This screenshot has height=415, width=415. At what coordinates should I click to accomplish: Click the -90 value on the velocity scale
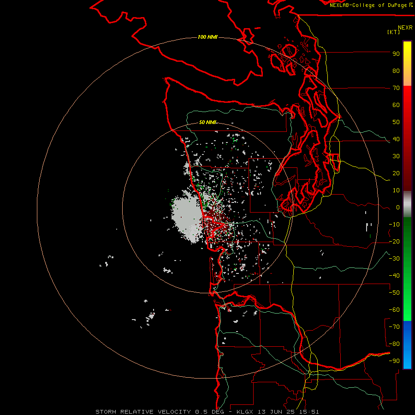pyautogui.click(x=394, y=361)
